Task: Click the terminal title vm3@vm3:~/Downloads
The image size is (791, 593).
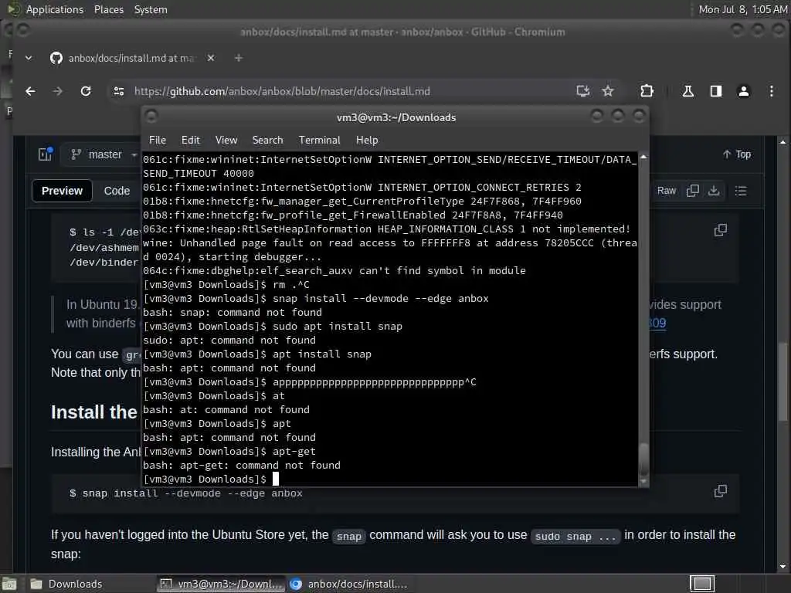Action: click(x=396, y=117)
